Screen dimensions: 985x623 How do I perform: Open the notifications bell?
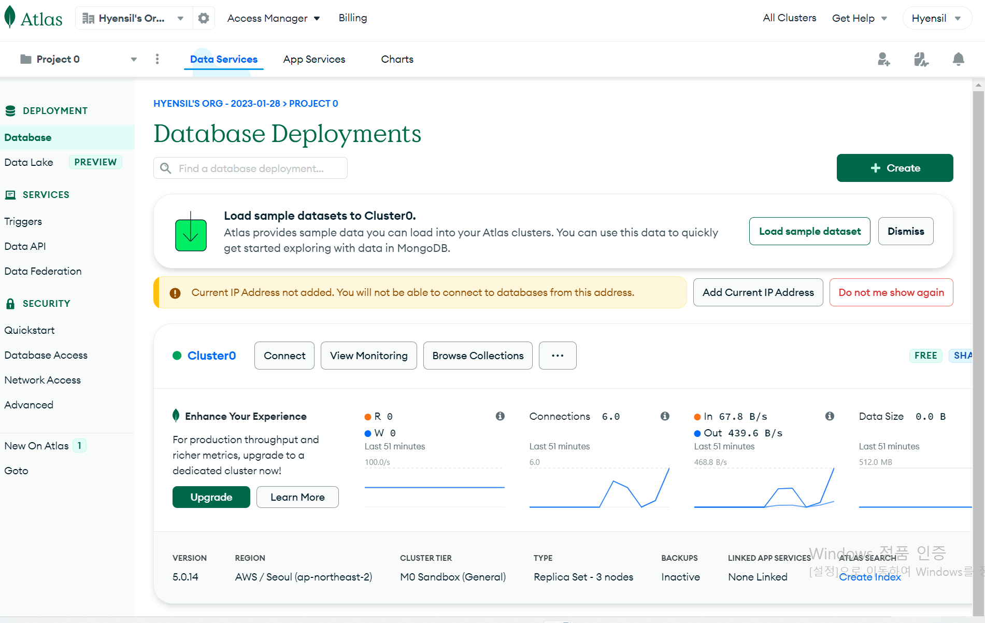tap(959, 59)
